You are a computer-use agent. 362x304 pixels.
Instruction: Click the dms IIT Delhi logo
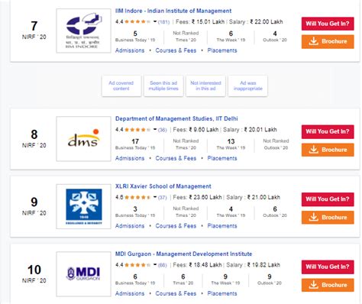83,139
